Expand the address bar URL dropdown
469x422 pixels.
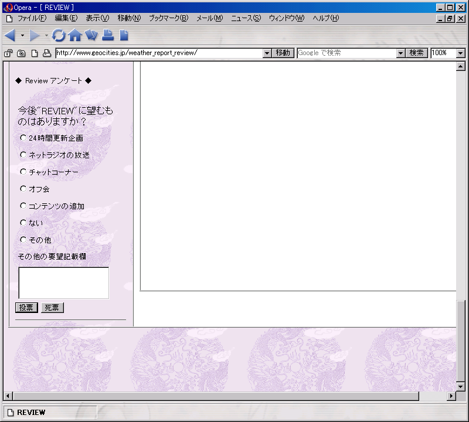click(267, 53)
